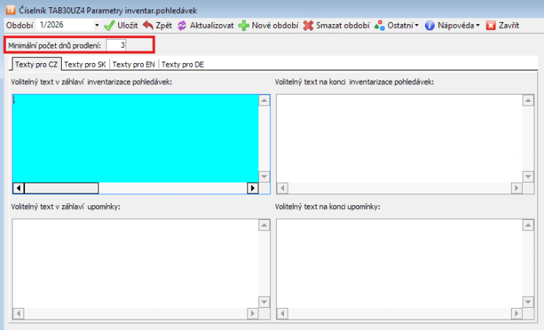The height and width of the screenshot is (330, 544).
Task: Switch to the Texty pro EN tab
Action: [134, 65]
